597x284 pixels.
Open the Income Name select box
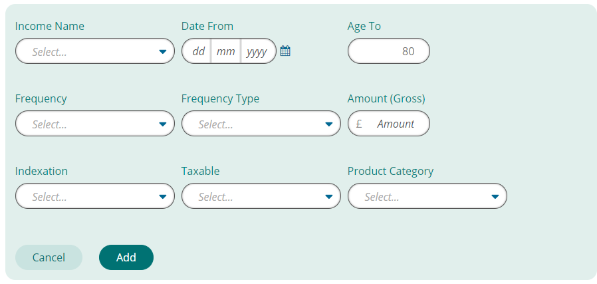point(94,51)
